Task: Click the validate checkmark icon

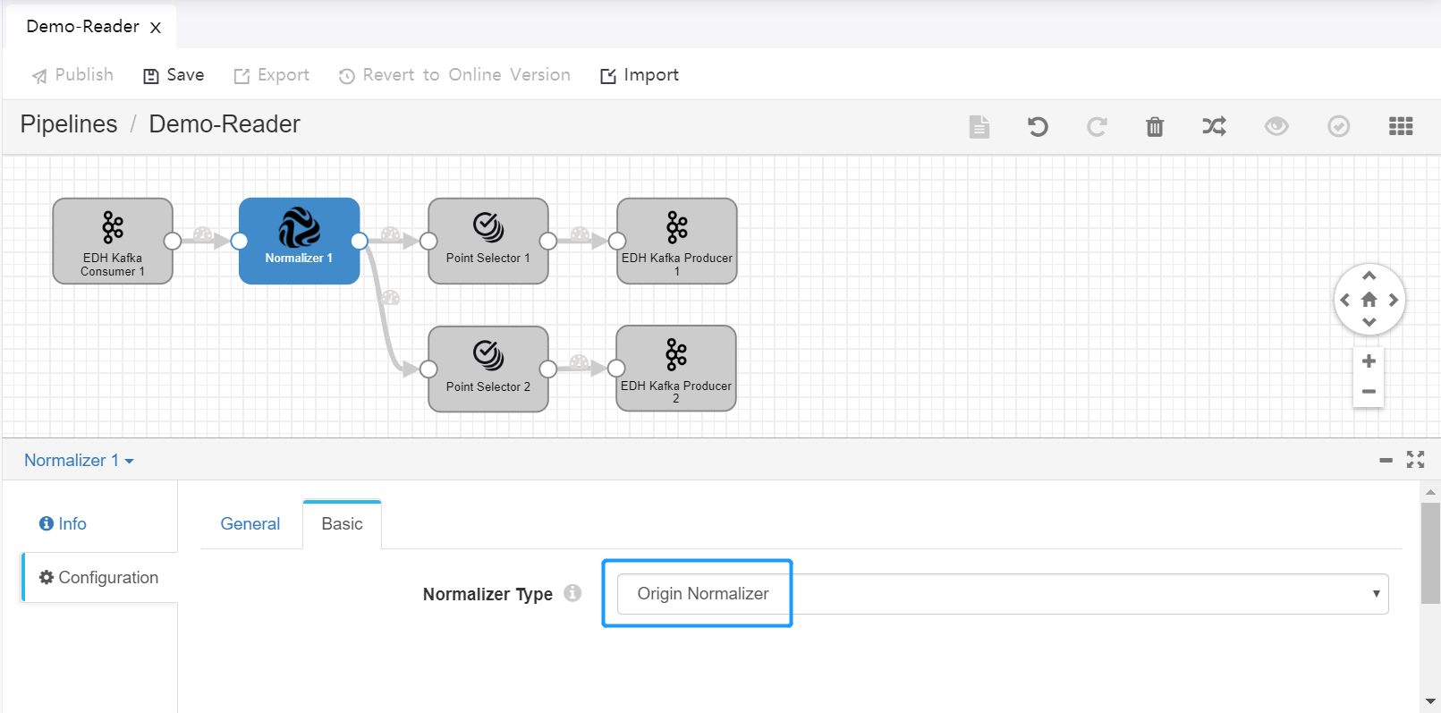Action: (x=1338, y=126)
